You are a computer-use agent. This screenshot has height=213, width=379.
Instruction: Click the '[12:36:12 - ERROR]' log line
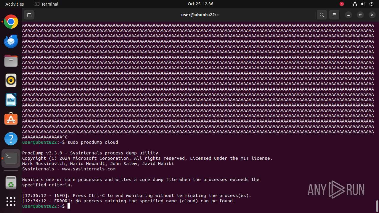click(129, 201)
